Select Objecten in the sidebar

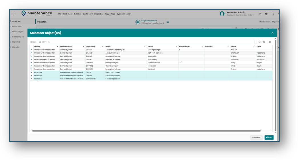[x=16, y=21]
